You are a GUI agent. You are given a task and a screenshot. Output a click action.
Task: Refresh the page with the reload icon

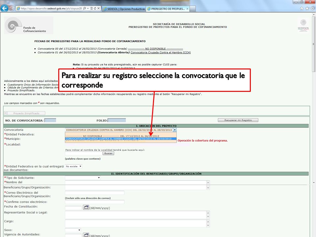(95, 9)
